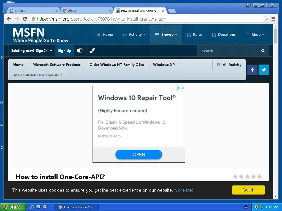Switch to the About tab
The height and width of the screenshot is (211, 282).
[86, 11]
